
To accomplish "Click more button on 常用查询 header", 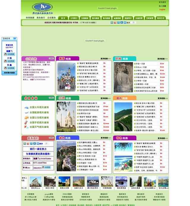I will tap(51, 98).
